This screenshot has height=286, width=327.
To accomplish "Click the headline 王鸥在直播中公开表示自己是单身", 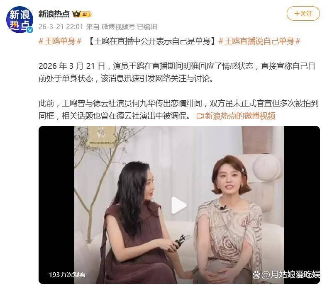I will coord(152,41).
